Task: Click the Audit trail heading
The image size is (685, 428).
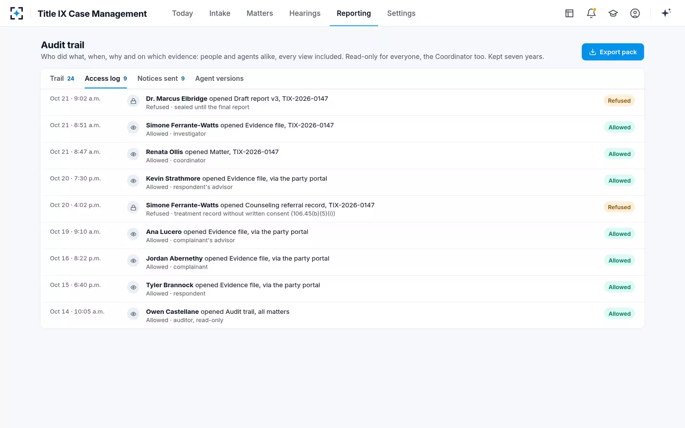Action: (x=62, y=45)
